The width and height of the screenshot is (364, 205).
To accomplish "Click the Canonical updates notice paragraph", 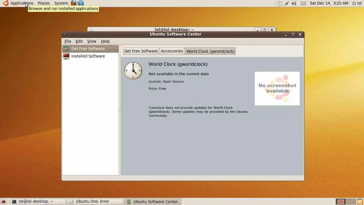I will (198, 112).
